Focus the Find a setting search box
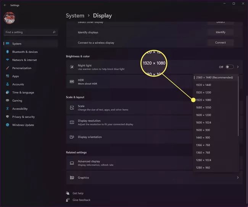 coord(31,32)
